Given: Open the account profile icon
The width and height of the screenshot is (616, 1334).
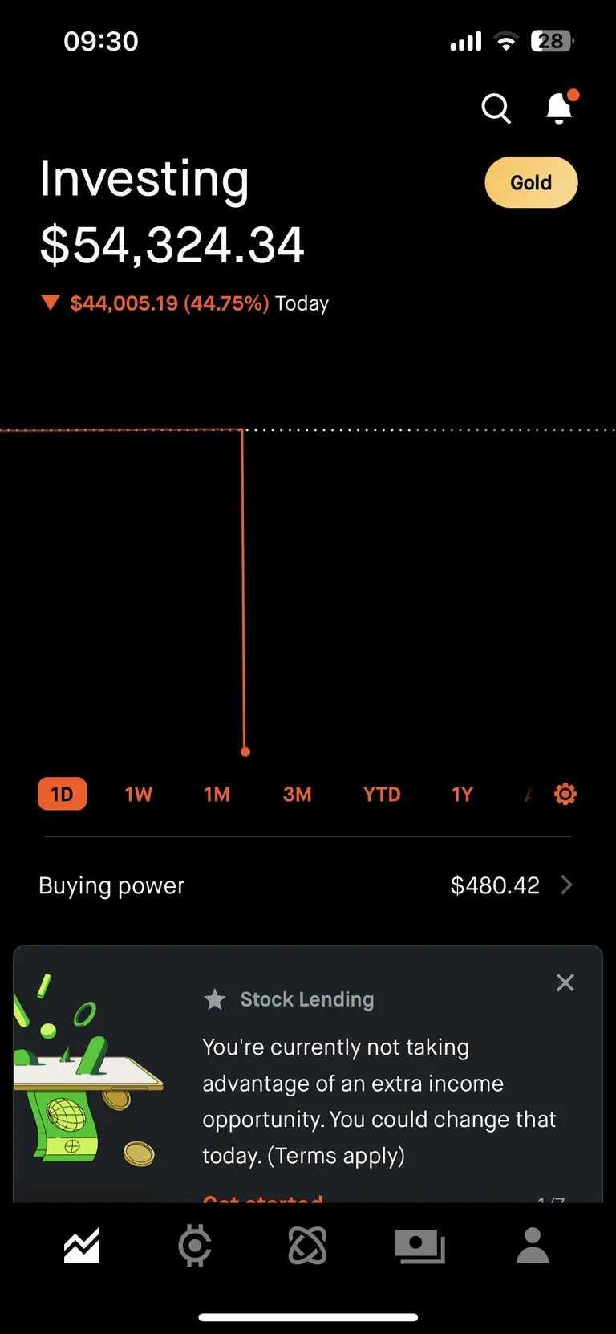Looking at the screenshot, I should click(x=533, y=1247).
